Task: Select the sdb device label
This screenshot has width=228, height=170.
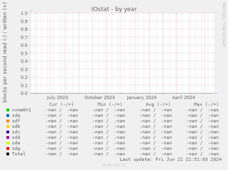Action: pyautogui.click(x=16, y=126)
